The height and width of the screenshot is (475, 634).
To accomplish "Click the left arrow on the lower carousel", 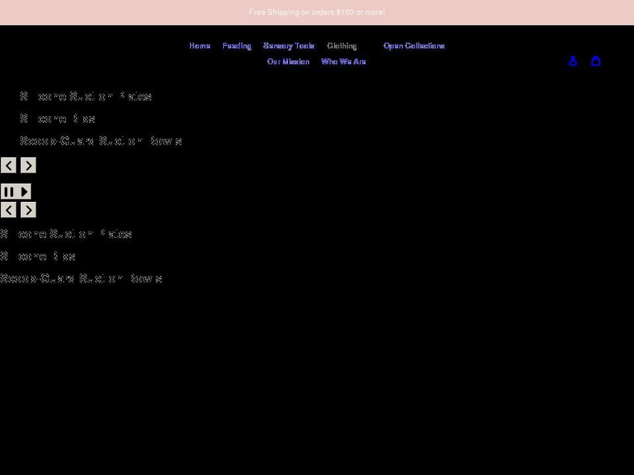I will (x=8, y=209).
